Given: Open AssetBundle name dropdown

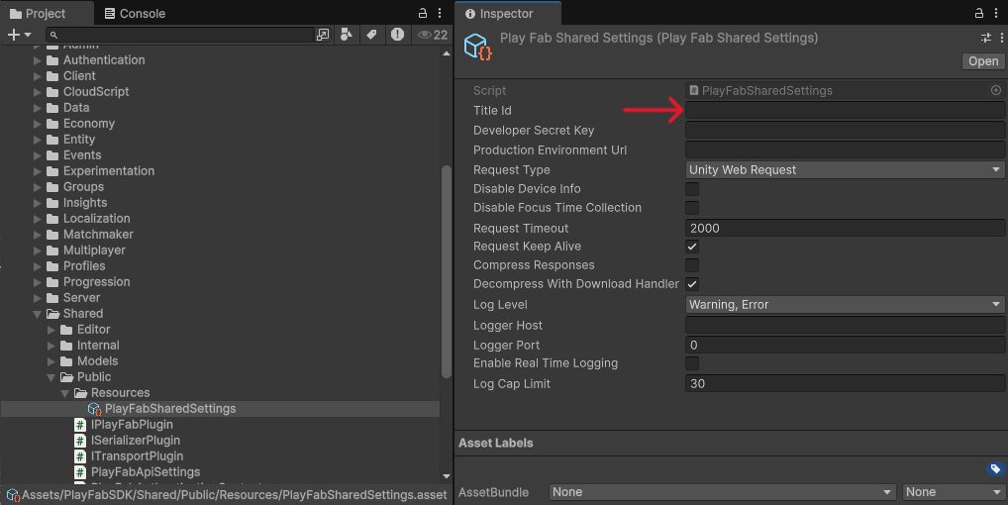Looking at the screenshot, I should coord(723,492).
